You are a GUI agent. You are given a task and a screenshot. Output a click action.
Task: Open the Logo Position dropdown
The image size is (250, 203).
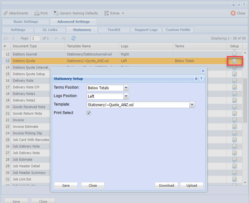tap(126, 96)
